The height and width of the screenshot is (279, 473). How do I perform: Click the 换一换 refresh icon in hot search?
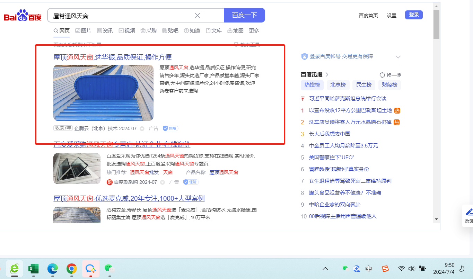(382, 75)
